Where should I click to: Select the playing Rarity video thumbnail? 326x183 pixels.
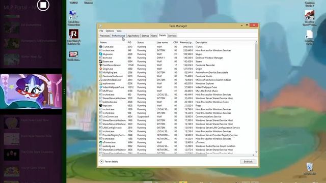pyautogui.click(x=31, y=91)
